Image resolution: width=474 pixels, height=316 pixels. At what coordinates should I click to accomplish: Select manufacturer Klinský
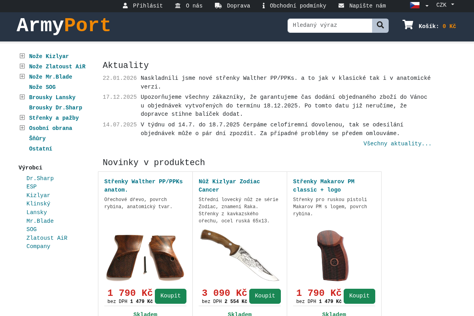click(38, 204)
